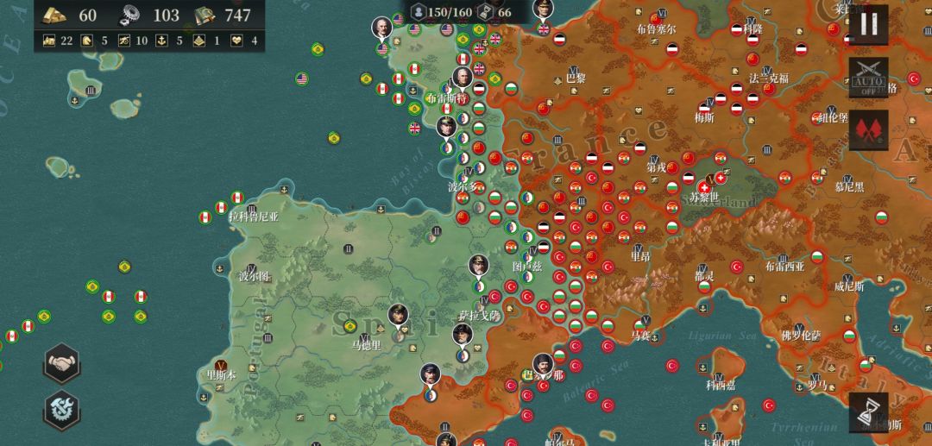Viewport: 932px width, 446px height.
Task: Select the Turkish flag unit west of 科西嘉
Action: [672, 366]
